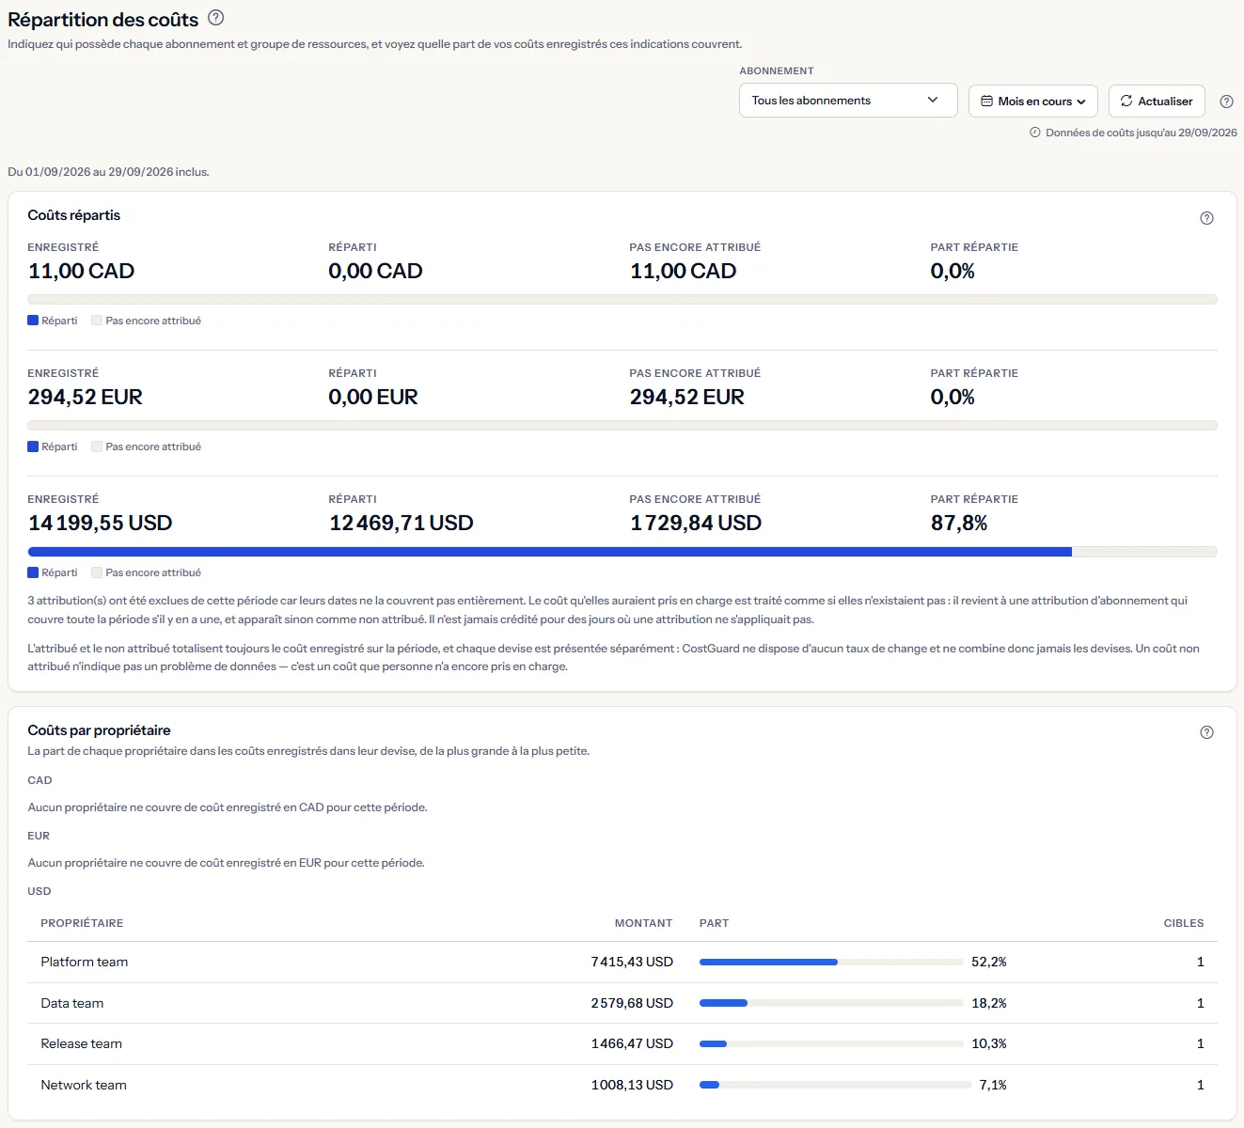This screenshot has width=1244, height=1128.
Task: Click the calendar icon in Mois en cours
Action: (986, 101)
